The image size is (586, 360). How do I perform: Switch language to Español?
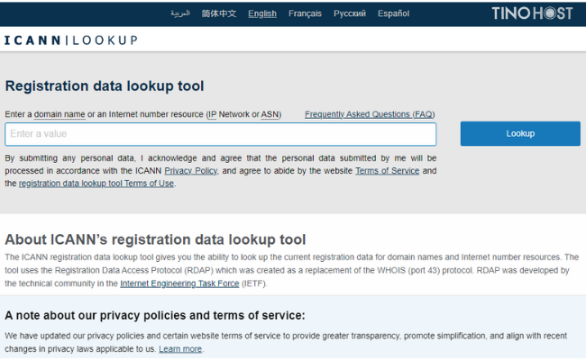394,13
